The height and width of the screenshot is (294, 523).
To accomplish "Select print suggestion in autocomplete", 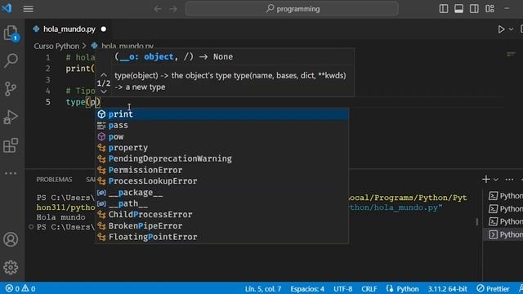I will coord(222,114).
